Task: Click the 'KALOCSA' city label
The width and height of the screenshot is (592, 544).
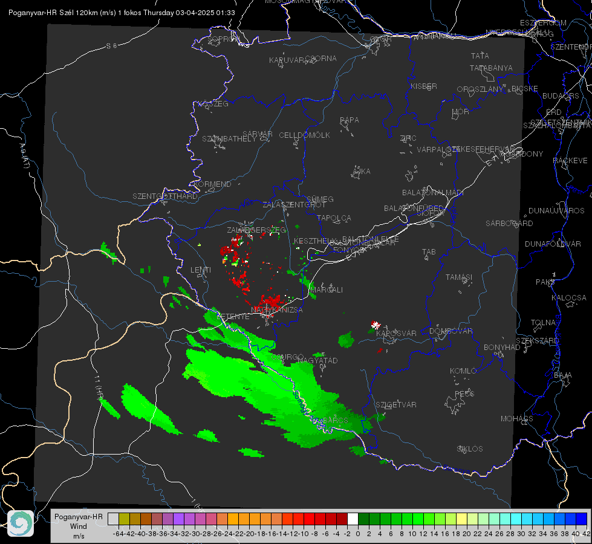Action: coord(569,297)
